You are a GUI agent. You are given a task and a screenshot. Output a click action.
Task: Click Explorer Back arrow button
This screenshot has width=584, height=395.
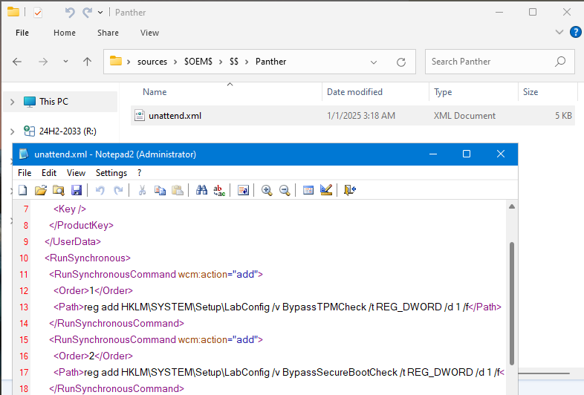click(17, 62)
